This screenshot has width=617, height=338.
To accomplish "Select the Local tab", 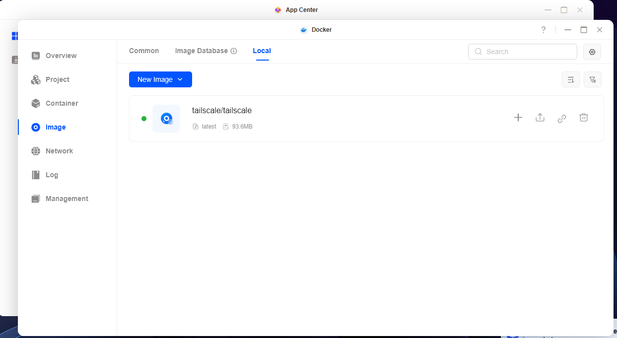I will (x=262, y=51).
